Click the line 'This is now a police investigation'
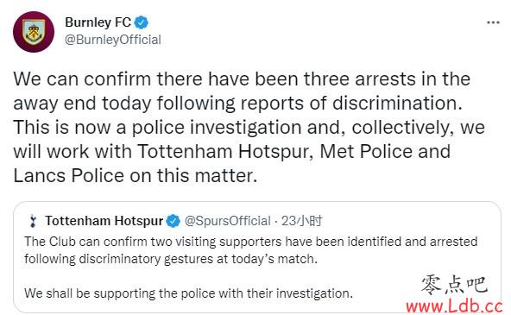511x315 pixels. click(249, 128)
